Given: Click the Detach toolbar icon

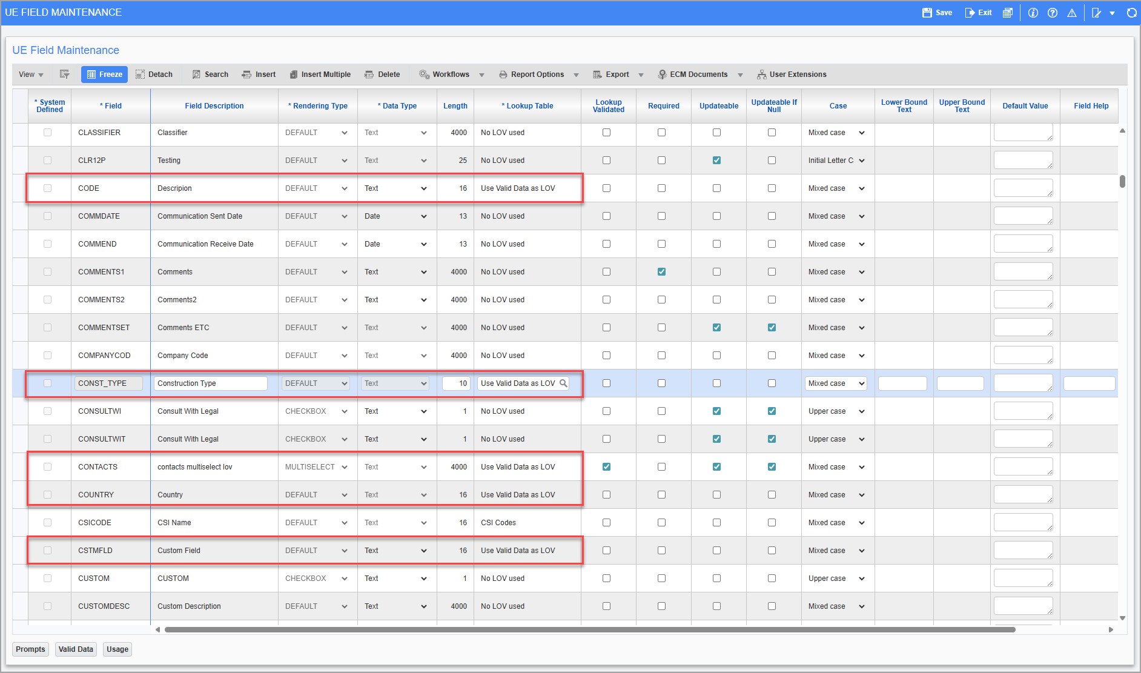Looking at the screenshot, I should click(140, 75).
